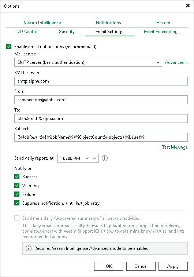This screenshot has width=194, height=277.
Task: Click the 10:00 PM time value
Action: [71, 158]
